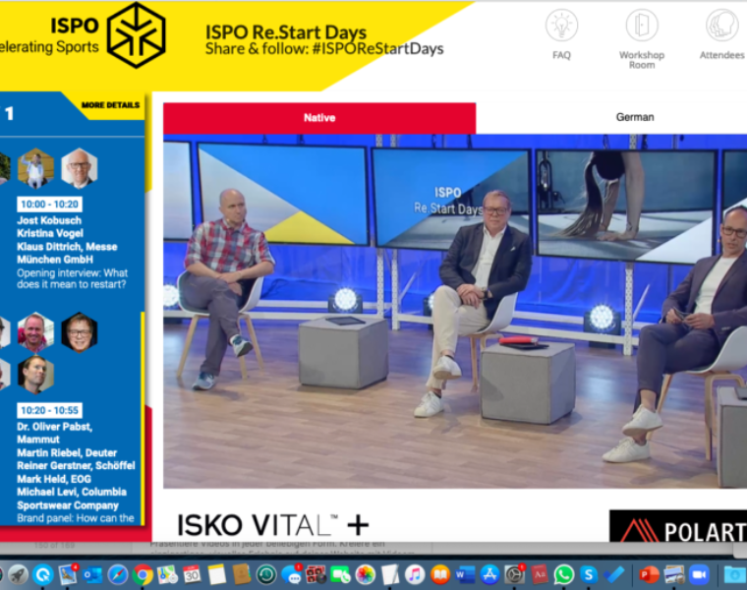Click the speaker photo beside the bald man
Image resolution: width=747 pixels, height=590 pixels.
[x=35, y=168]
